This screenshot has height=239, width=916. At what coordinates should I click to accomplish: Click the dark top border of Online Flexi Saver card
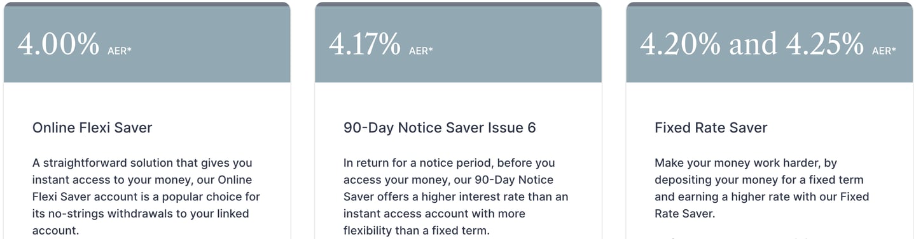pyautogui.click(x=147, y=4)
